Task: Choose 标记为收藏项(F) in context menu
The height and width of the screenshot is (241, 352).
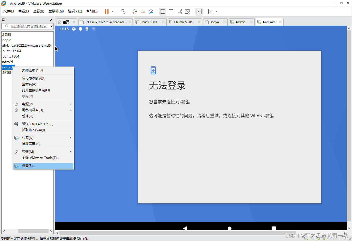Action: click(43, 78)
